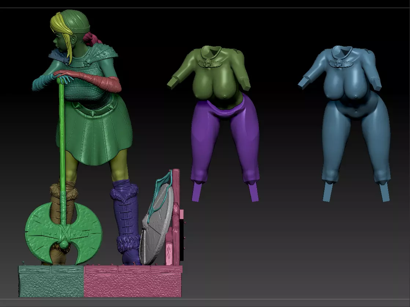Select the teal stone base block

51,281
